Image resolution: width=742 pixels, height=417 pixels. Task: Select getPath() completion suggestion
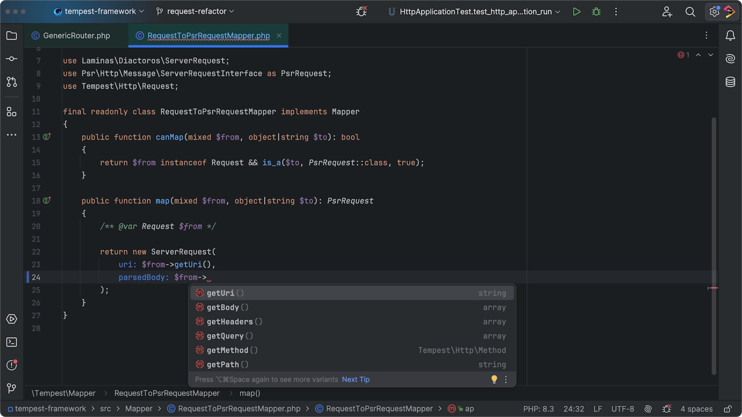[352, 364]
